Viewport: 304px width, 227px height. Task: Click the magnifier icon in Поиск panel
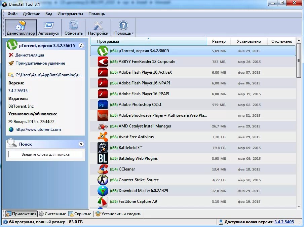(x=12, y=143)
